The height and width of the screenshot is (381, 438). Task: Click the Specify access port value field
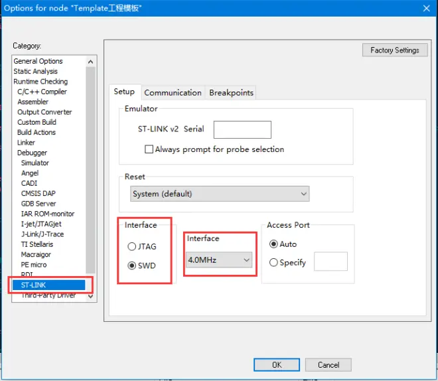(330, 262)
